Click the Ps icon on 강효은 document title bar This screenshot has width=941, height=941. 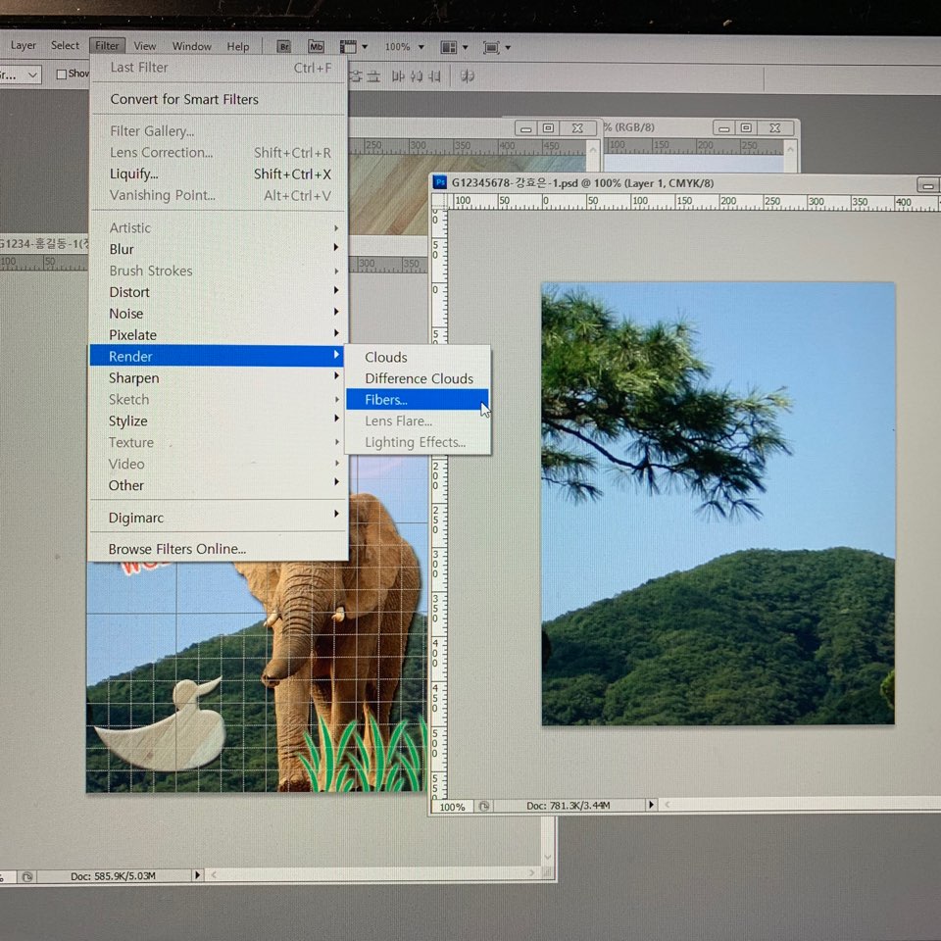tap(440, 182)
